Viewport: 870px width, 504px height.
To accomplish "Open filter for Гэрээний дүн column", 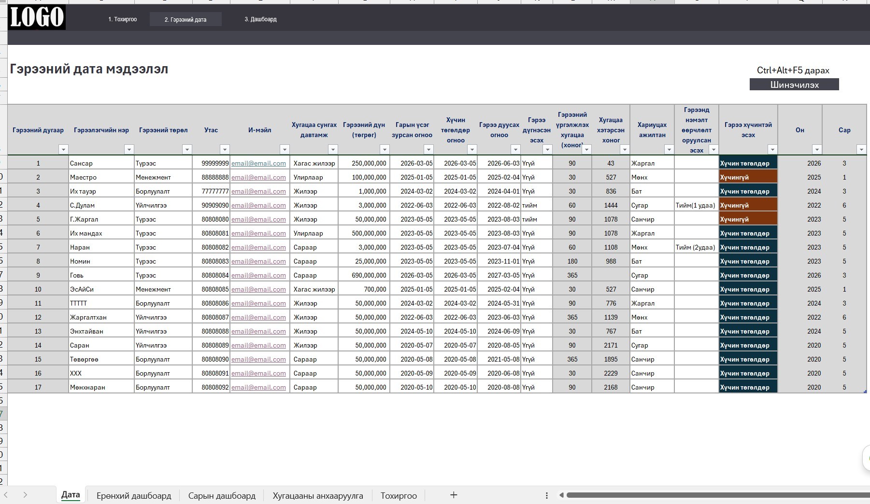I will [385, 150].
